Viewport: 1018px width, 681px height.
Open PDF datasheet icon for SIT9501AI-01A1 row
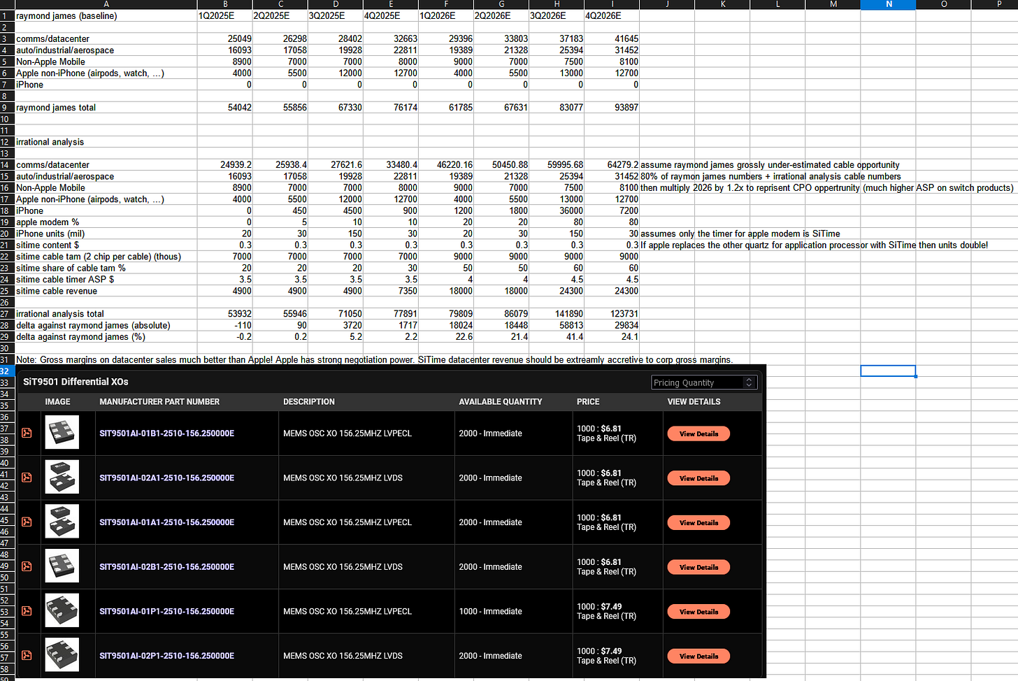pyautogui.click(x=27, y=522)
